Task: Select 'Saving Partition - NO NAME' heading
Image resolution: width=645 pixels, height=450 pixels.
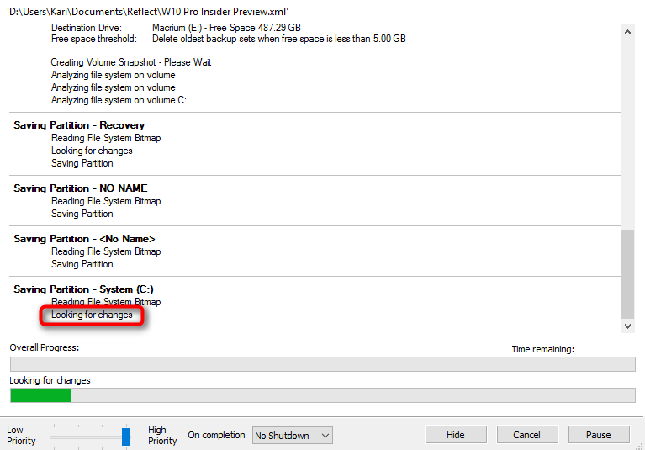Action: (x=81, y=188)
